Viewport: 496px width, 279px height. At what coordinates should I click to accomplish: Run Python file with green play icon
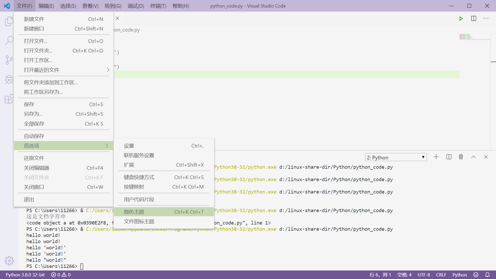pyautogui.click(x=461, y=19)
